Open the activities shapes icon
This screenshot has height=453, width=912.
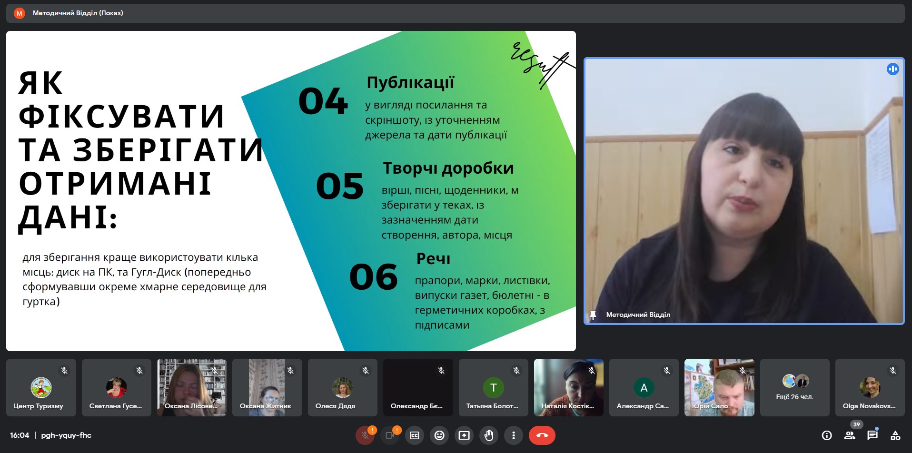895,435
